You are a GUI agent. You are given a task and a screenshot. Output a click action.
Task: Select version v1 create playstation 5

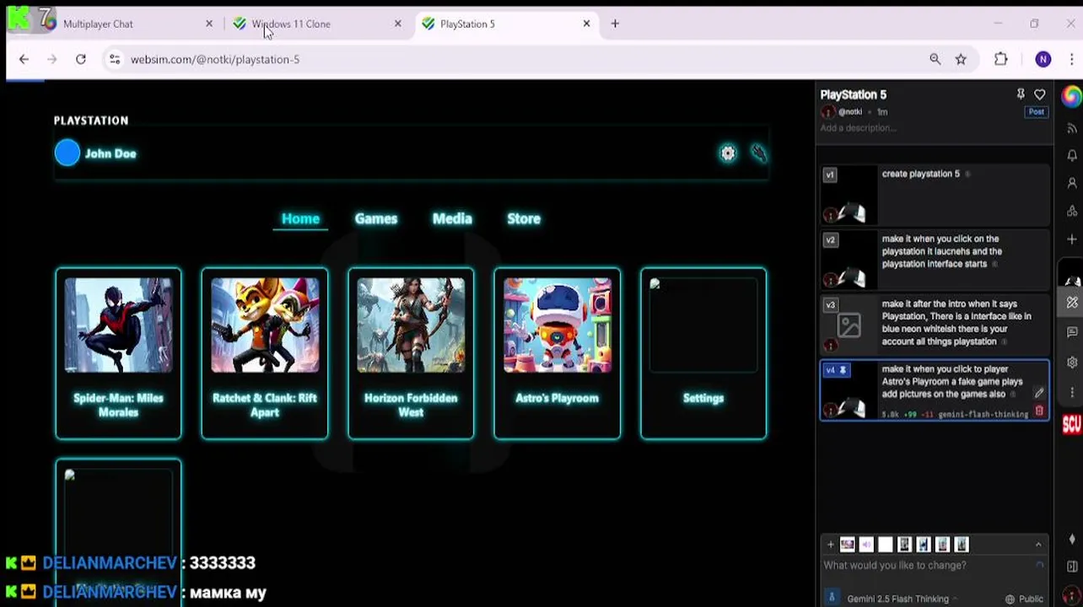point(935,195)
